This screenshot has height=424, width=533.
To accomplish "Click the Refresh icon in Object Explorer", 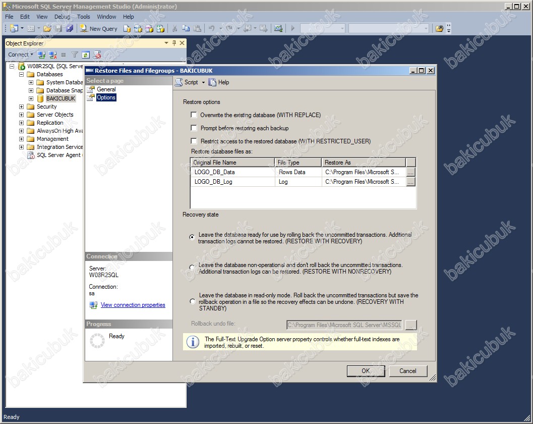I will [x=86, y=55].
